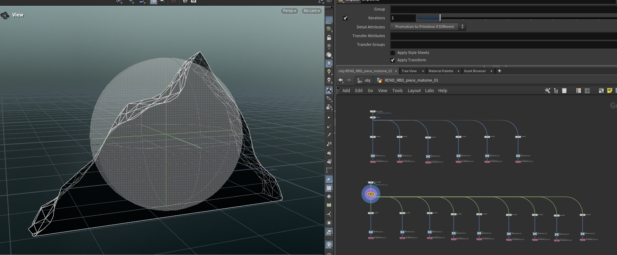The height and width of the screenshot is (255, 617).
Task: Open the Detail Attributes dropdown
Action: coord(428,27)
